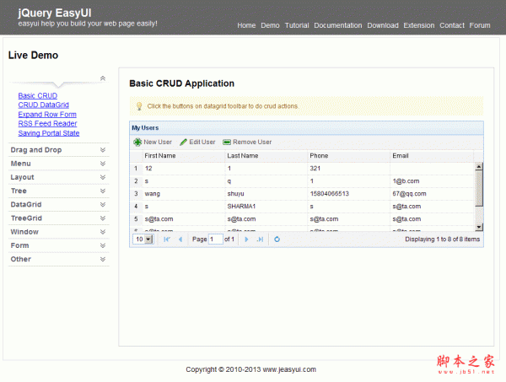This screenshot has width=506, height=382.
Task: Click the datagrid scroll up arrow
Action: pyautogui.click(x=479, y=166)
